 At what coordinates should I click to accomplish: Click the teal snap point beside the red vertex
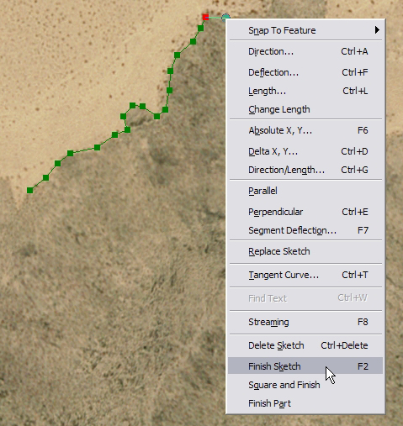(225, 18)
